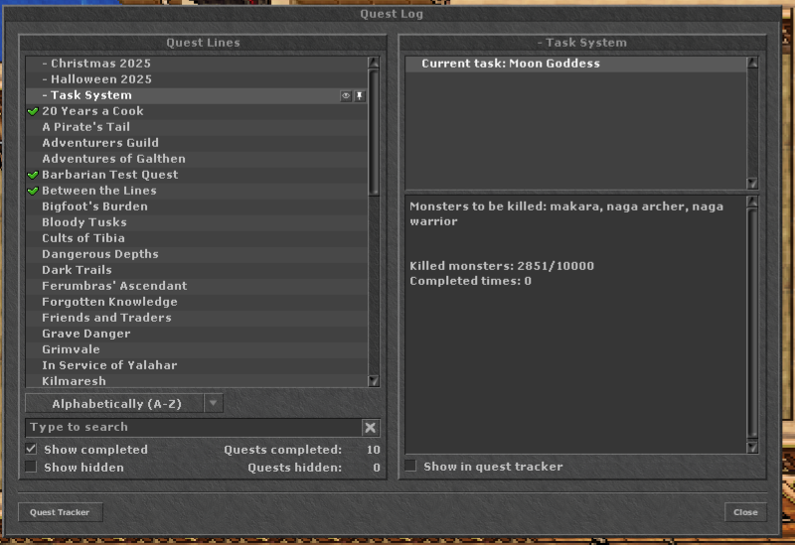Toggle eye icon on Task System row

click(x=345, y=95)
